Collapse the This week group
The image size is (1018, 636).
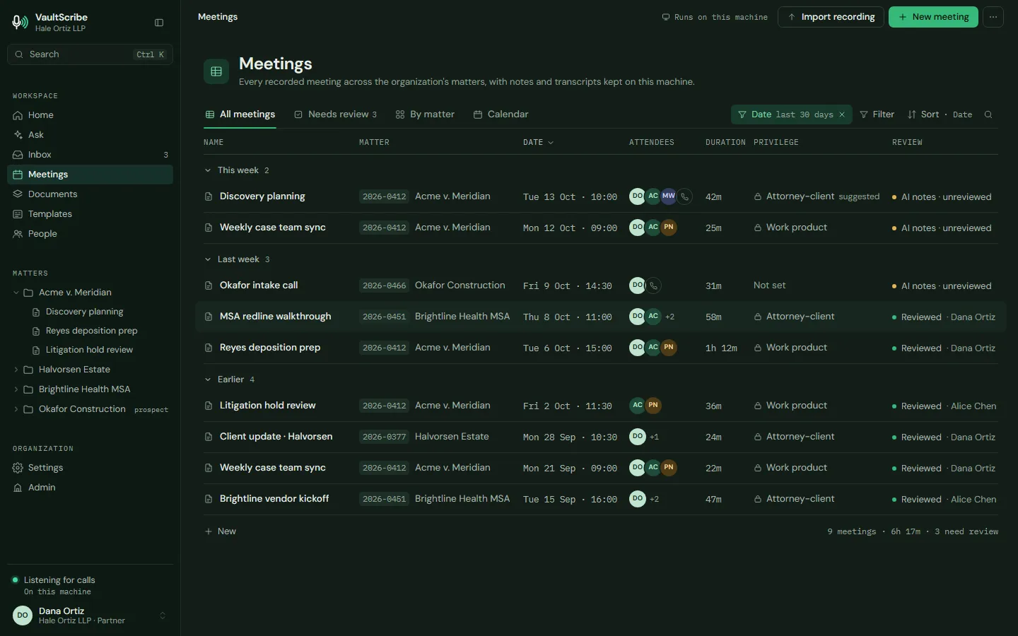tap(208, 170)
